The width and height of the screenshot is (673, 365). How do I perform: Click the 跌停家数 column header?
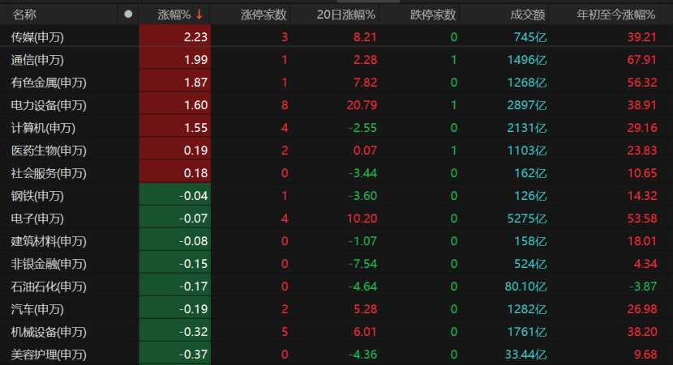click(x=433, y=15)
